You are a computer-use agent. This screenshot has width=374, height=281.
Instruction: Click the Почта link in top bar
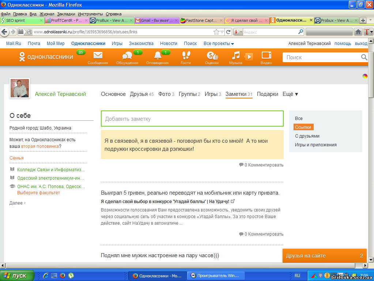tap(34, 44)
